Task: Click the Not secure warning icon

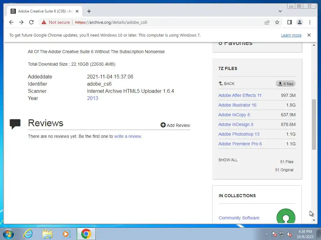Action: pos(44,22)
